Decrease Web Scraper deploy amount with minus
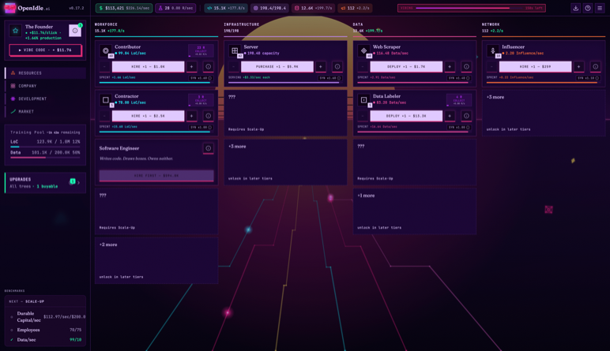The height and width of the screenshot is (351, 610). [363, 67]
